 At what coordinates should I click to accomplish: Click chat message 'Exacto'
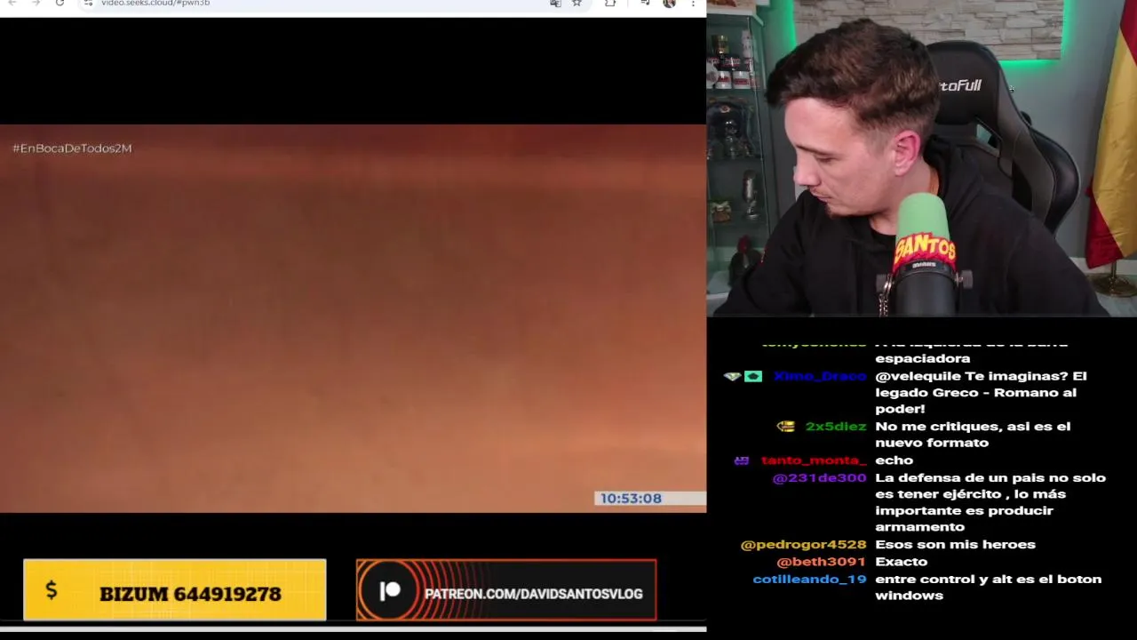point(901,562)
